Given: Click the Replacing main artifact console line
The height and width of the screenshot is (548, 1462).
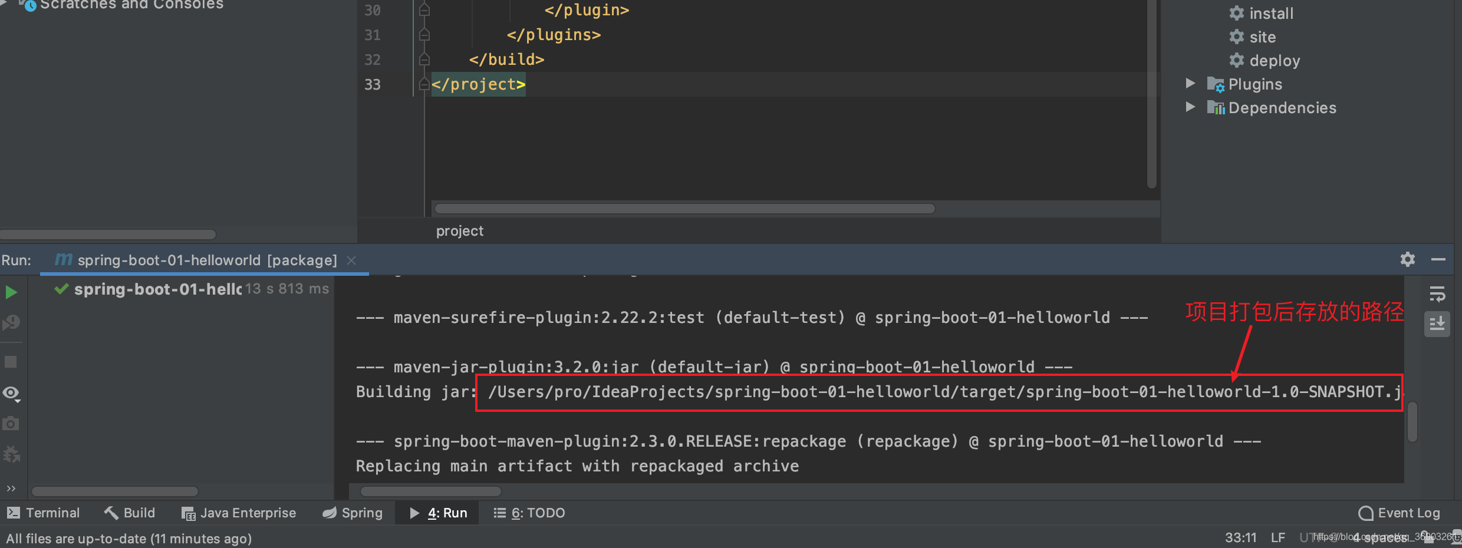Looking at the screenshot, I should click(x=577, y=466).
